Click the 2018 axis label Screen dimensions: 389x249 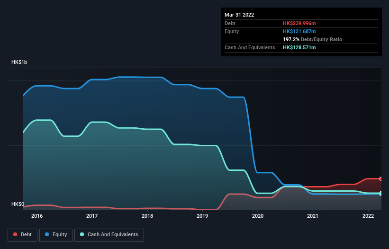[147, 216]
